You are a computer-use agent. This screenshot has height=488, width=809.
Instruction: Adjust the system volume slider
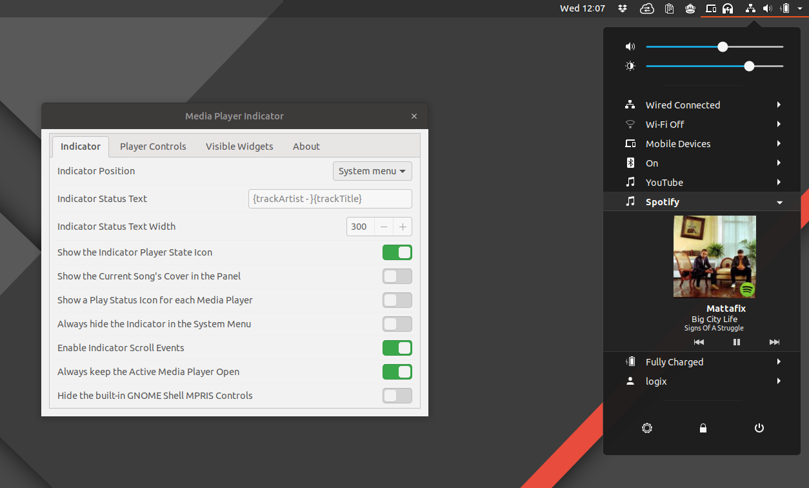(715, 46)
